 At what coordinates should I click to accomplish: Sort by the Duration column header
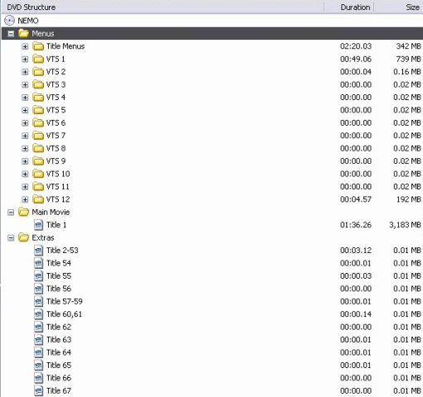coord(349,7)
